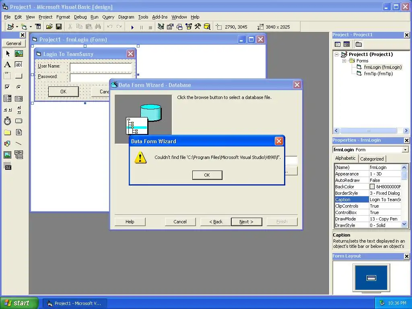
Task: Open Project Explorer from toolbar
Action: coord(161,27)
